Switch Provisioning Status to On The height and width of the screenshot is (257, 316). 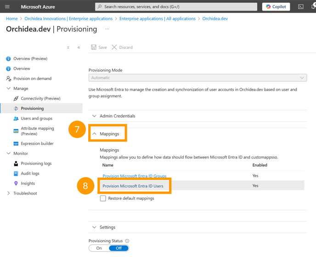pos(99,248)
